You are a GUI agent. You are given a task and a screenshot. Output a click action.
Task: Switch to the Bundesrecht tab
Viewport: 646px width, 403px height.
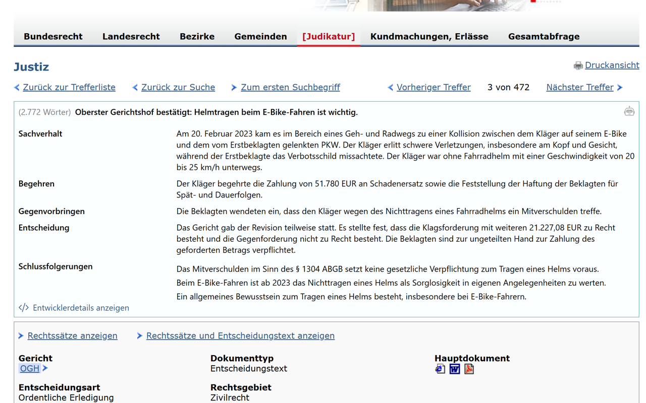53,36
